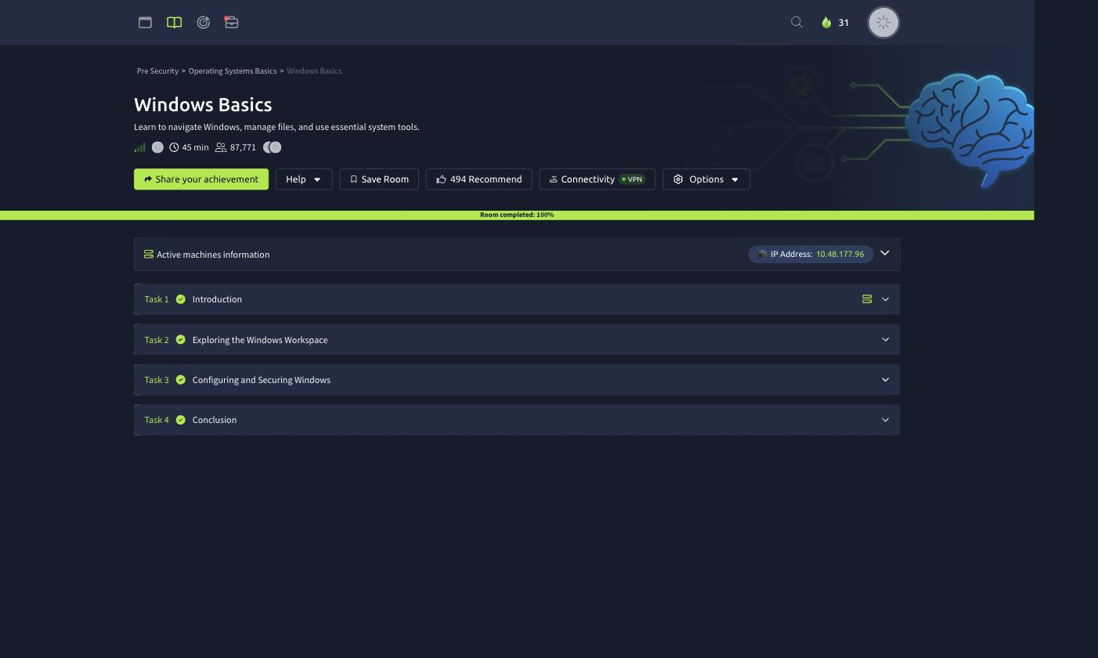The image size is (1098, 658).
Task: Click the machine cube icon beside IP Address
Action: pyautogui.click(x=762, y=254)
